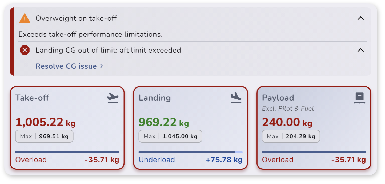Click the landing Max 1,045.00 kg badge

170,136
